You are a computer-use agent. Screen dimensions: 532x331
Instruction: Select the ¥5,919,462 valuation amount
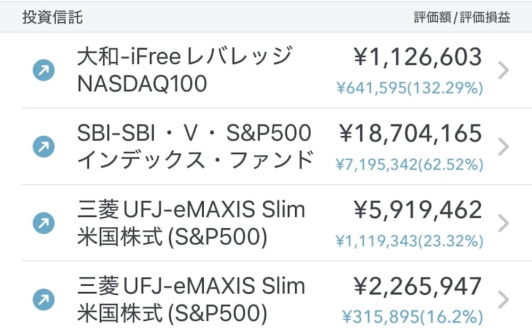pyautogui.click(x=418, y=210)
